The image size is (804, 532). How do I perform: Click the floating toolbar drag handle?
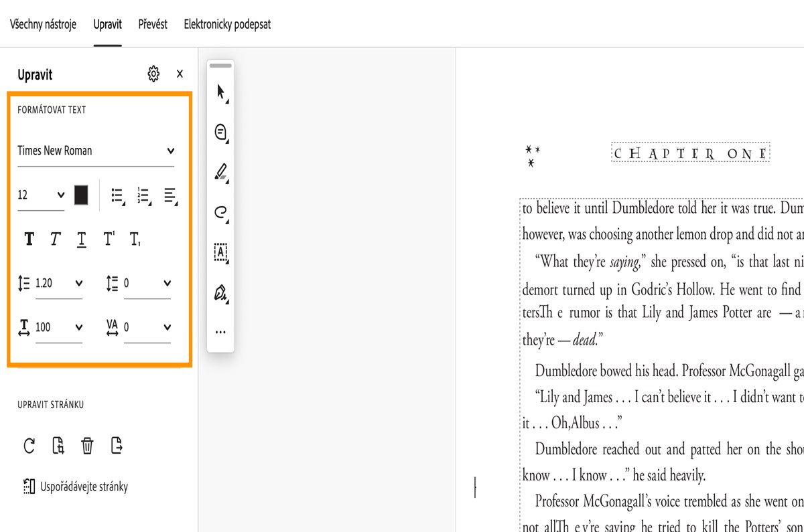[x=220, y=66]
